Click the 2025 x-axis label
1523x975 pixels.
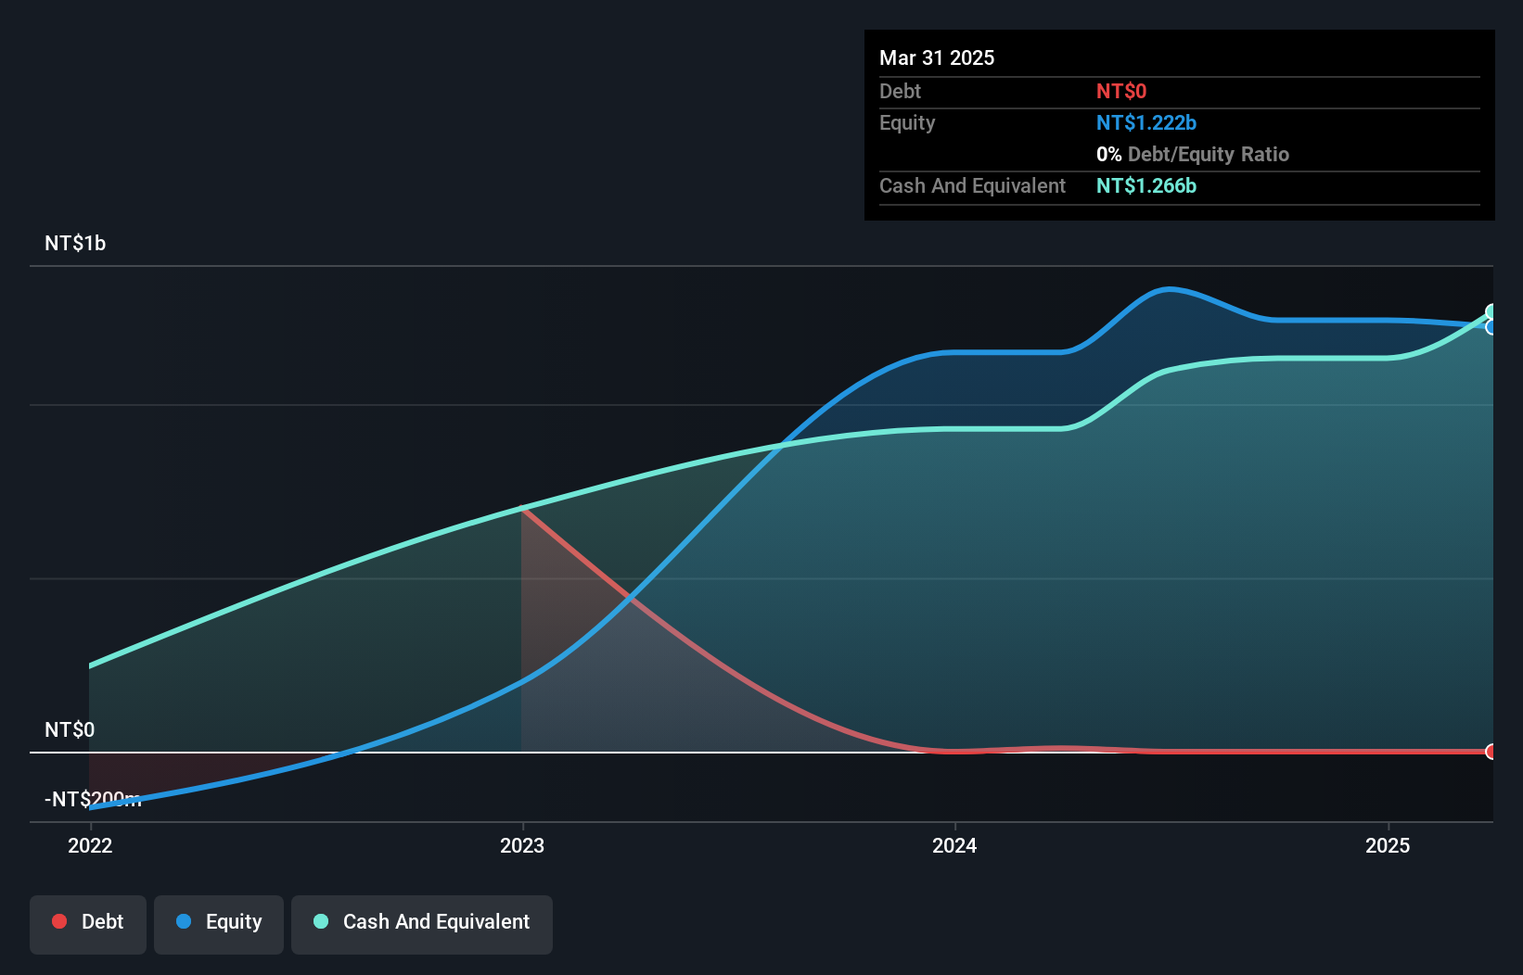coord(1388,845)
